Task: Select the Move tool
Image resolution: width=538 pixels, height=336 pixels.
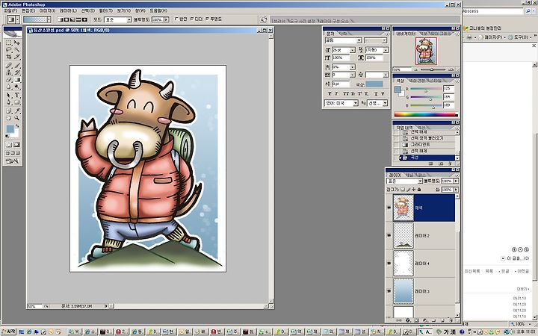Action: tap(16, 43)
